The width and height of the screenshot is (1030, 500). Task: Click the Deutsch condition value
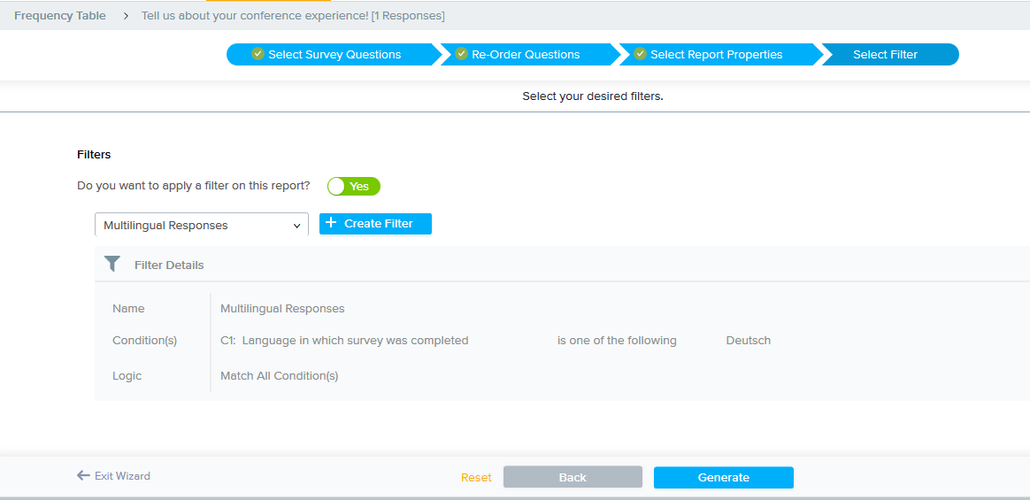pyautogui.click(x=748, y=341)
